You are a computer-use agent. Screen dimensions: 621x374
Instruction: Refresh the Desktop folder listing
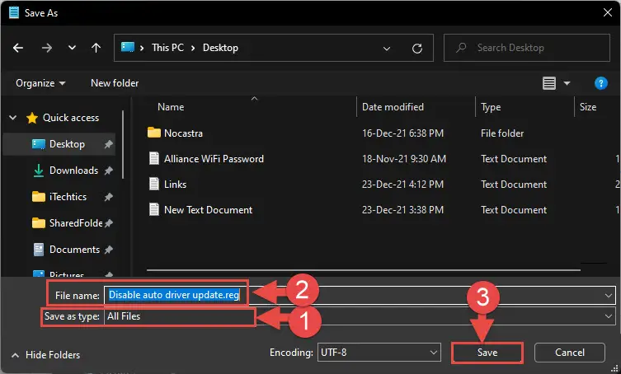(417, 49)
